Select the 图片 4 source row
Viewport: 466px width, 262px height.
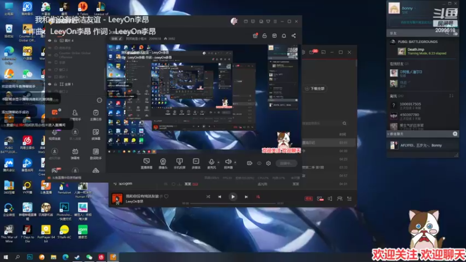coord(76,40)
